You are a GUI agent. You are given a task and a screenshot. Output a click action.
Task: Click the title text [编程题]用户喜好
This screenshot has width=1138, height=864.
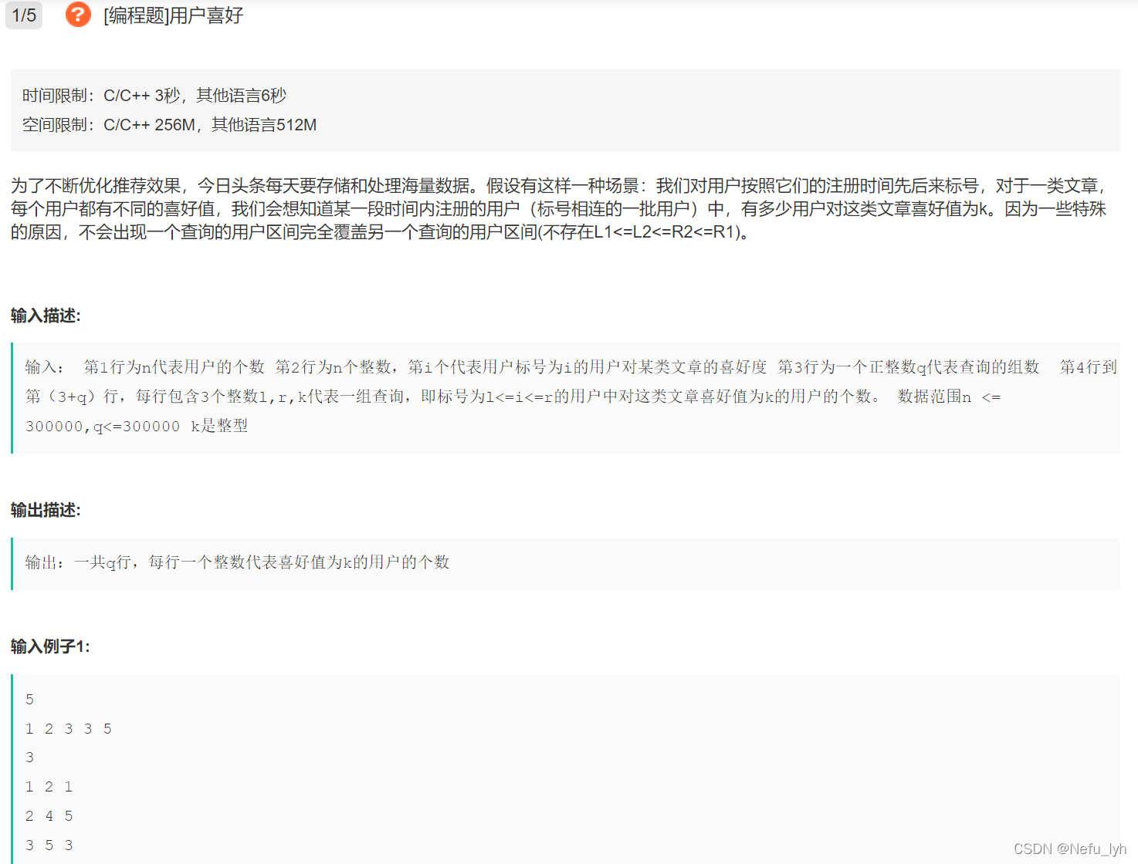click(174, 15)
